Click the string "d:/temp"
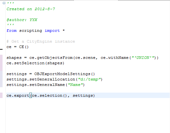This screenshot has width=170, height=133. point(89,80)
